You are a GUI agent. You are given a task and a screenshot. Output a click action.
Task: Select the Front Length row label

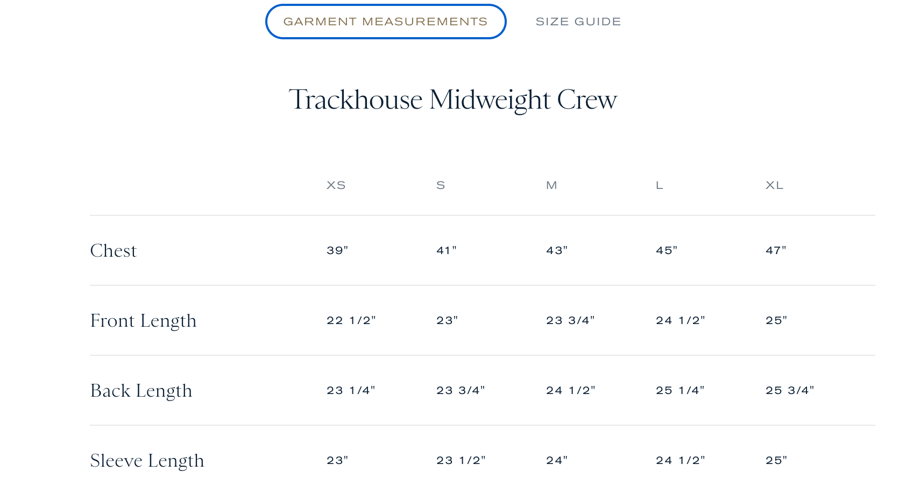click(144, 320)
